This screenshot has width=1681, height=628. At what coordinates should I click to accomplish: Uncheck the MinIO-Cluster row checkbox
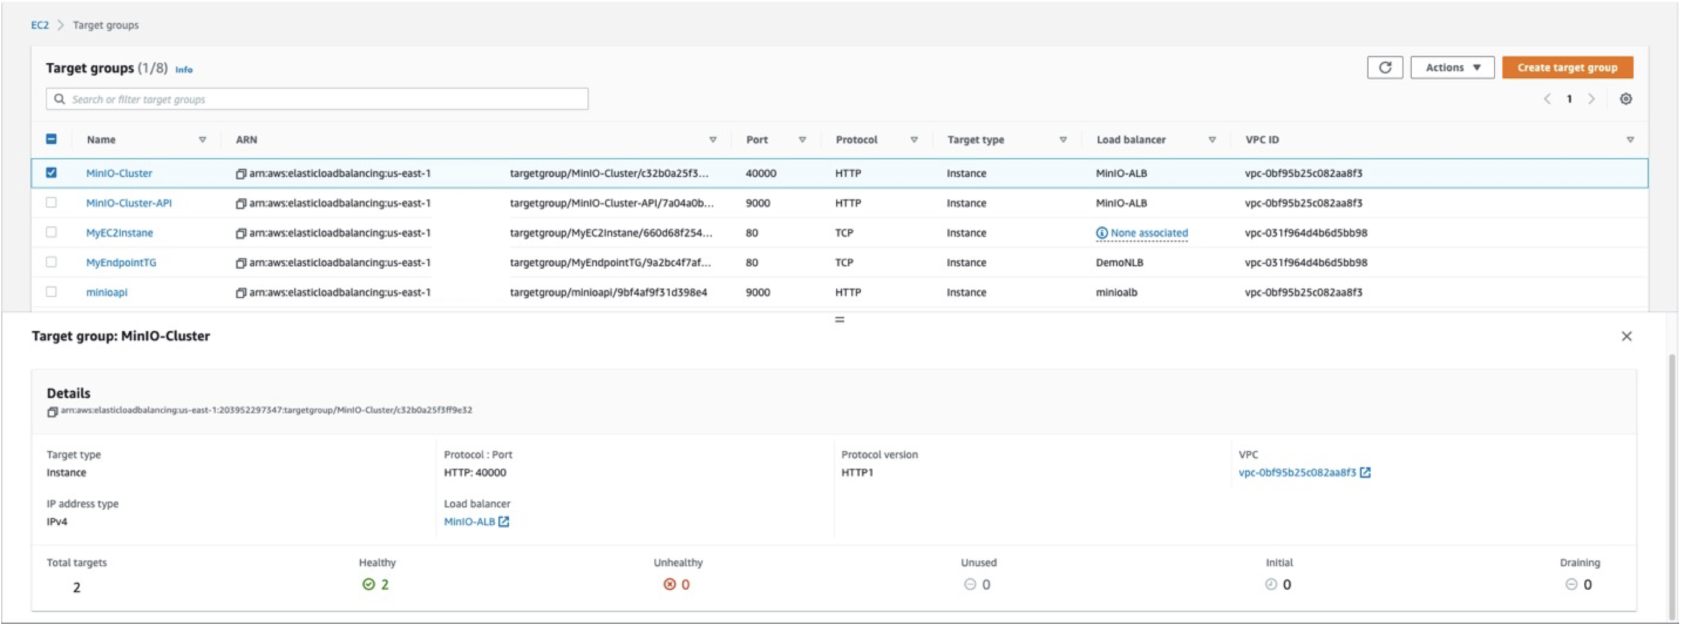click(51, 173)
